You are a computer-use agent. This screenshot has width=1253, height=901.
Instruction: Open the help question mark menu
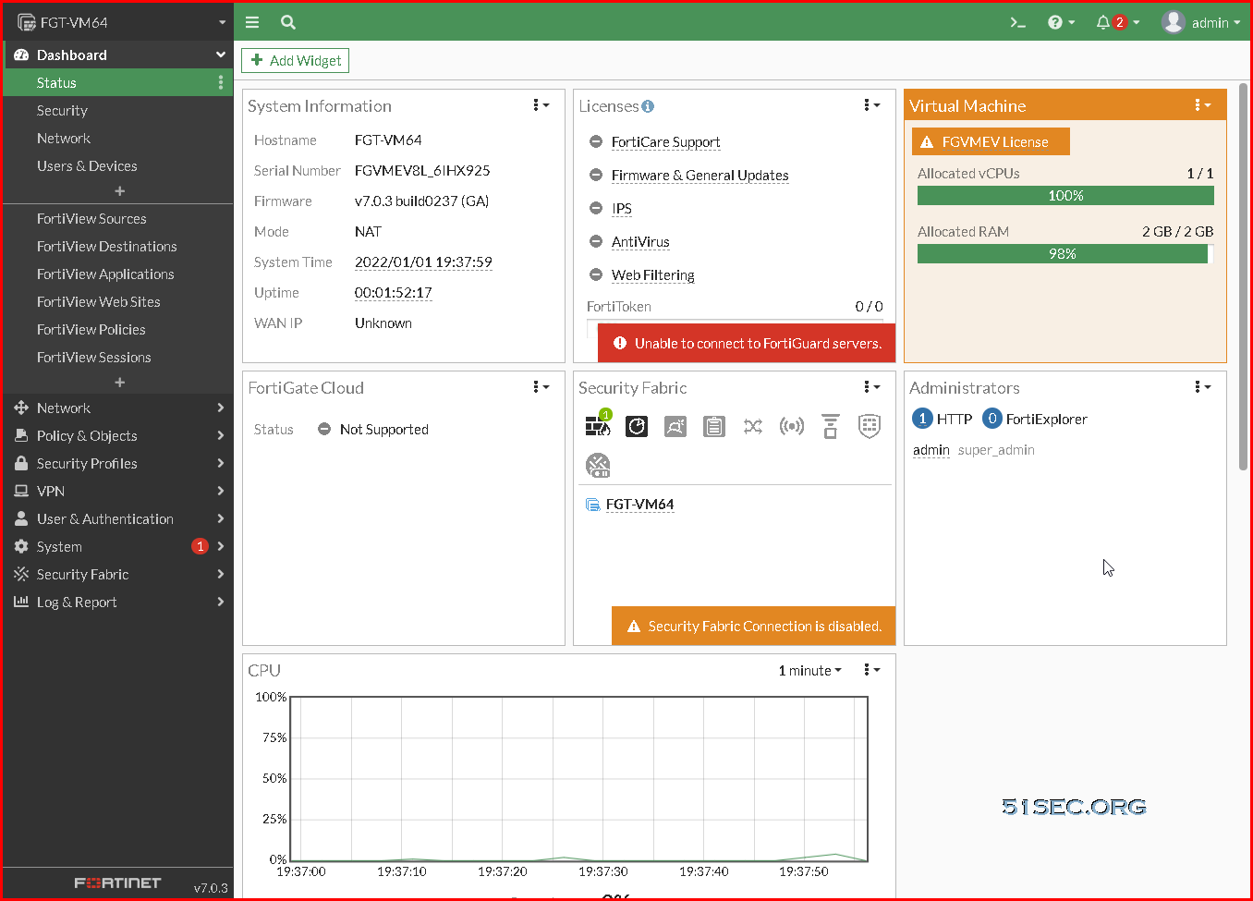point(1061,22)
